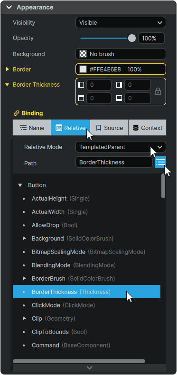
Task: Toggle the path property list button
Action: (160, 162)
